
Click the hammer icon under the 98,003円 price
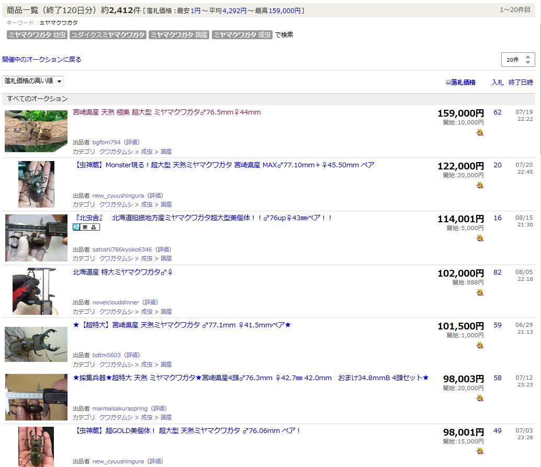(480, 398)
